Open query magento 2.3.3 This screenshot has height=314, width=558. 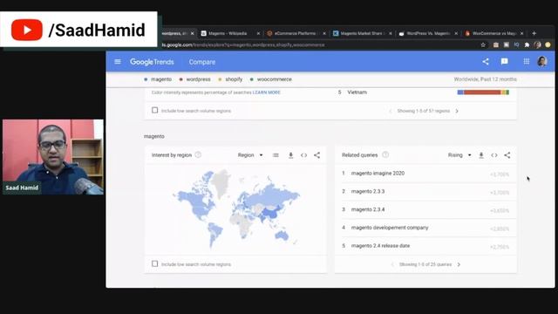368,192
